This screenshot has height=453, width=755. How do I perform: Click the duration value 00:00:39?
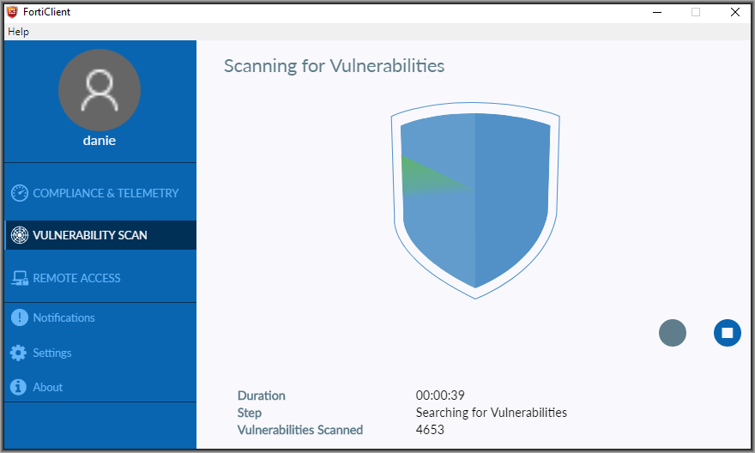(x=440, y=396)
